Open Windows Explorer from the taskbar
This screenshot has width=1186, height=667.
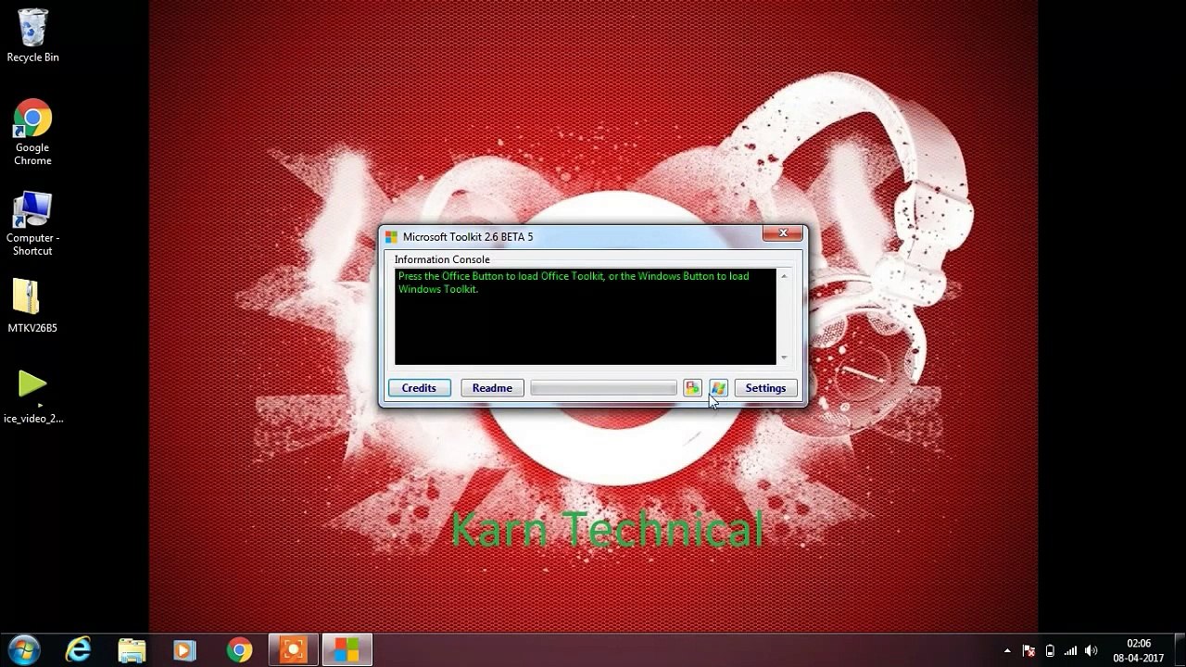point(132,650)
